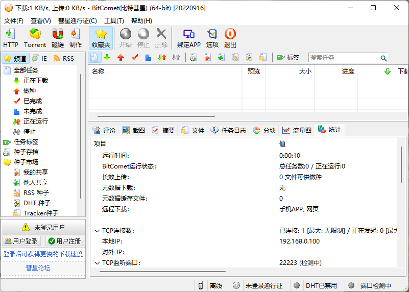Open the 标签 tags button
Screen dimensions: 409x292
click(x=288, y=58)
